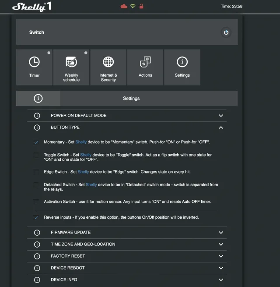Click info icon beside Device Reboot
This screenshot has height=287, width=280.
(37, 268)
